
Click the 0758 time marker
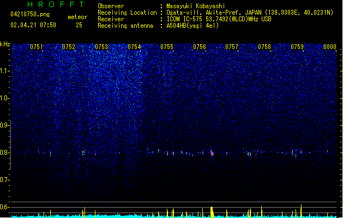pos(264,47)
